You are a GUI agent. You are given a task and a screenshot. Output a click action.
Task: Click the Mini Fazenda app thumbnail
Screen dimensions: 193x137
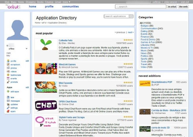point(46,87)
